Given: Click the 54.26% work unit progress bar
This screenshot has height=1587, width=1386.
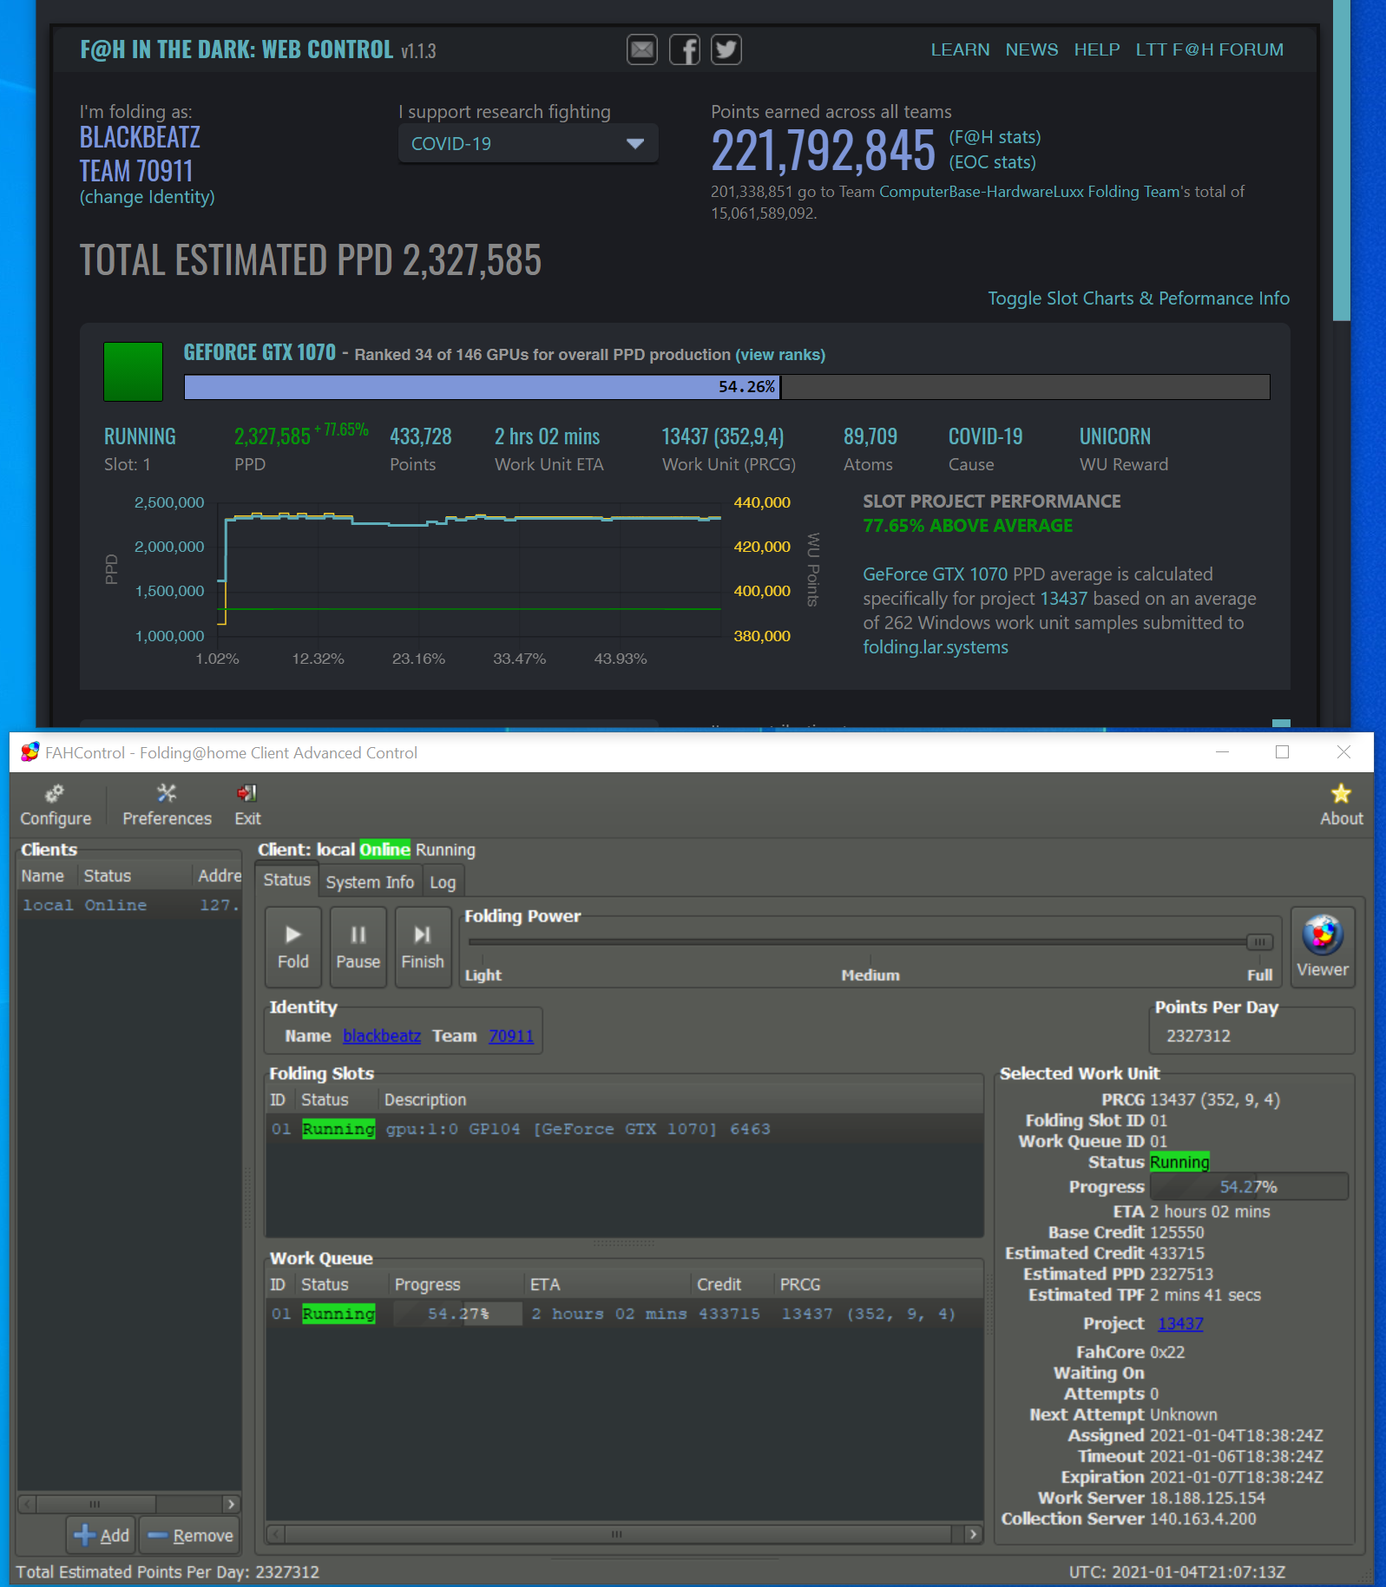Looking at the screenshot, I should click(726, 387).
